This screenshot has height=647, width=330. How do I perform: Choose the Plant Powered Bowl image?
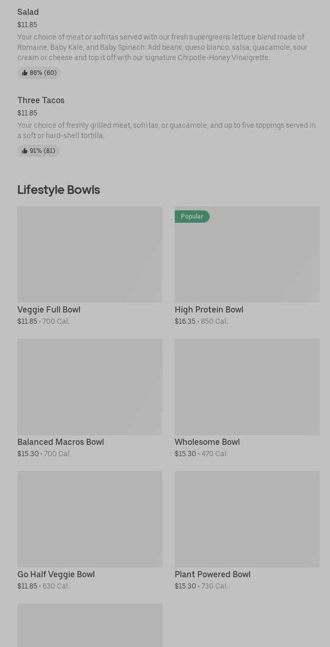[247, 519]
